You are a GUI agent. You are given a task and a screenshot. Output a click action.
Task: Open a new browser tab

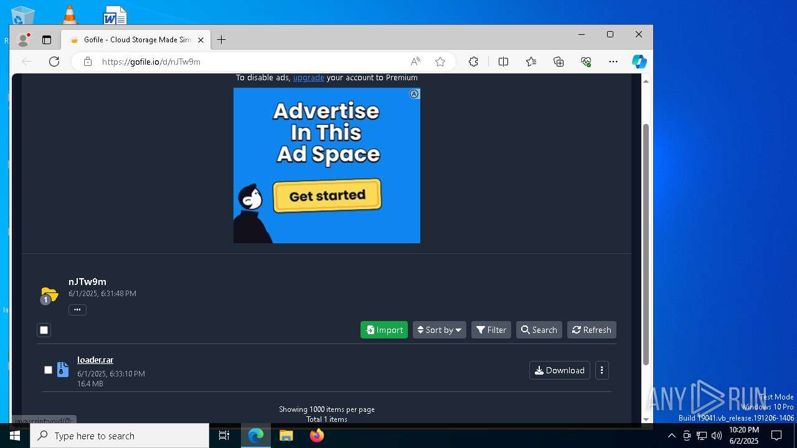point(221,40)
